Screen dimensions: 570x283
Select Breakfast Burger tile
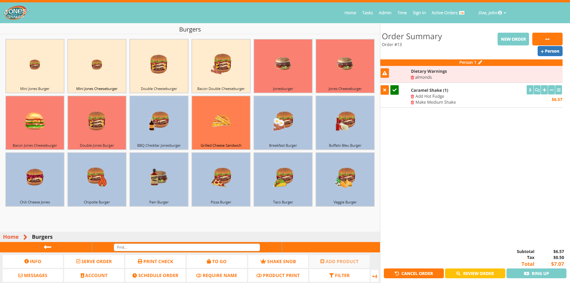pos(283,123)
